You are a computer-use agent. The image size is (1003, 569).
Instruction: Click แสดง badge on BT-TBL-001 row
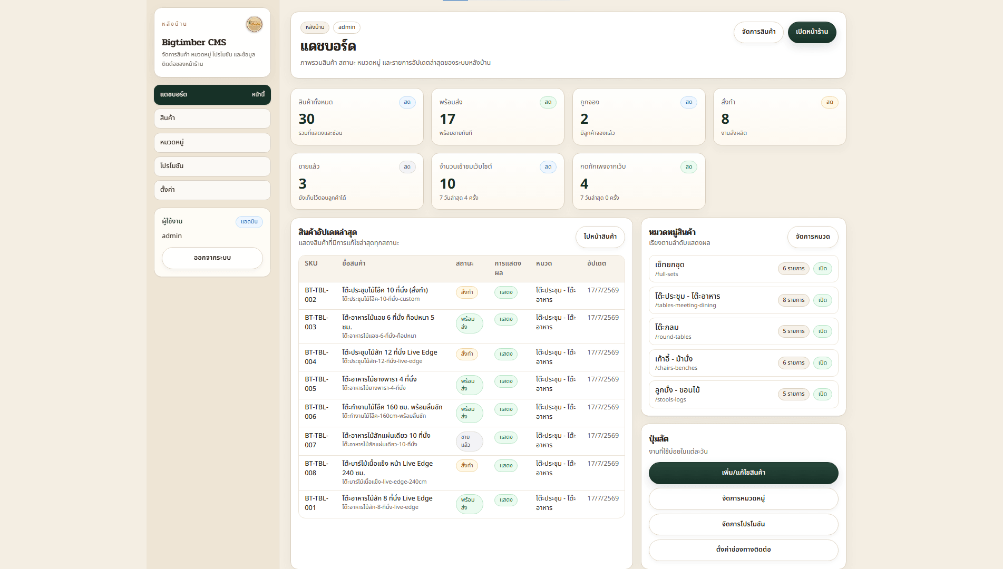point(506,500)
